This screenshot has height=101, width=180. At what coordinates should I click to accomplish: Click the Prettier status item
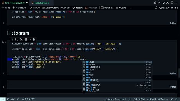pos(163,99)
